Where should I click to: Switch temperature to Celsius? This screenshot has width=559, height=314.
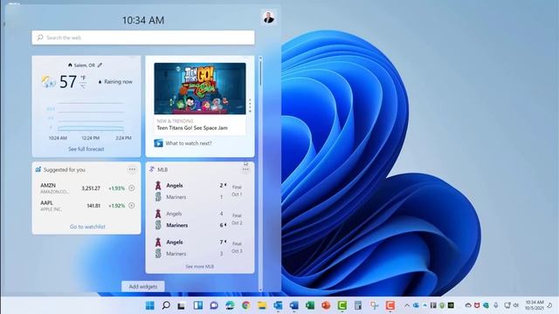coord(83,86)
